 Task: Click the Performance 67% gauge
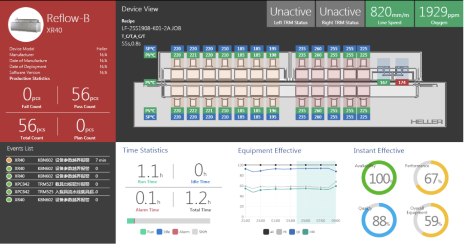click(431, 178)
